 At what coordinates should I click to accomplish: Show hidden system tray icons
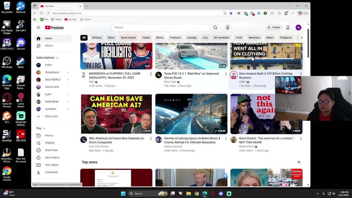pos(318,194)
